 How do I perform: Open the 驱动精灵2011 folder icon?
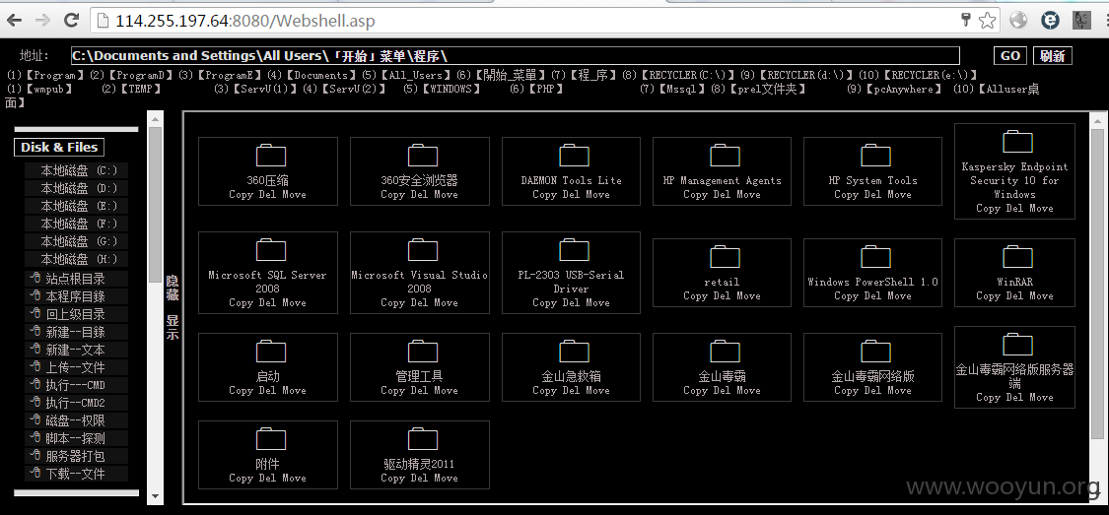(423, 439)
